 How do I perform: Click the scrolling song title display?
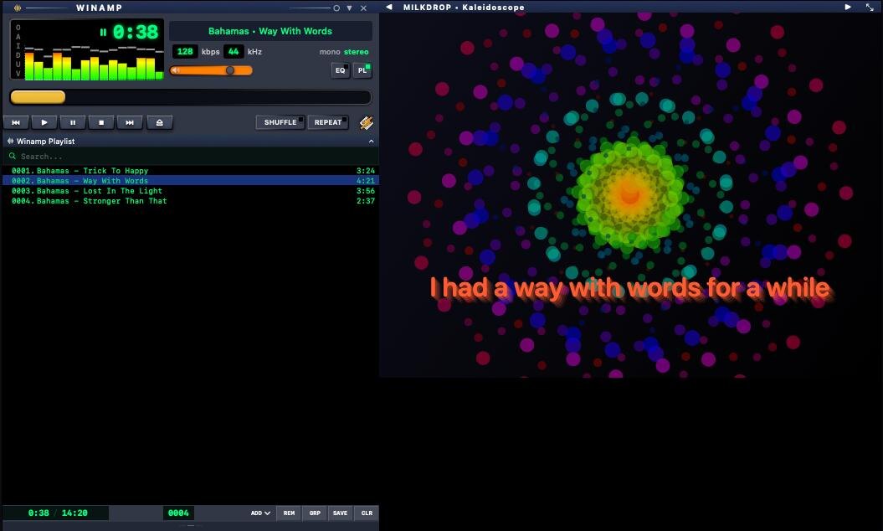tap(270, 31)
